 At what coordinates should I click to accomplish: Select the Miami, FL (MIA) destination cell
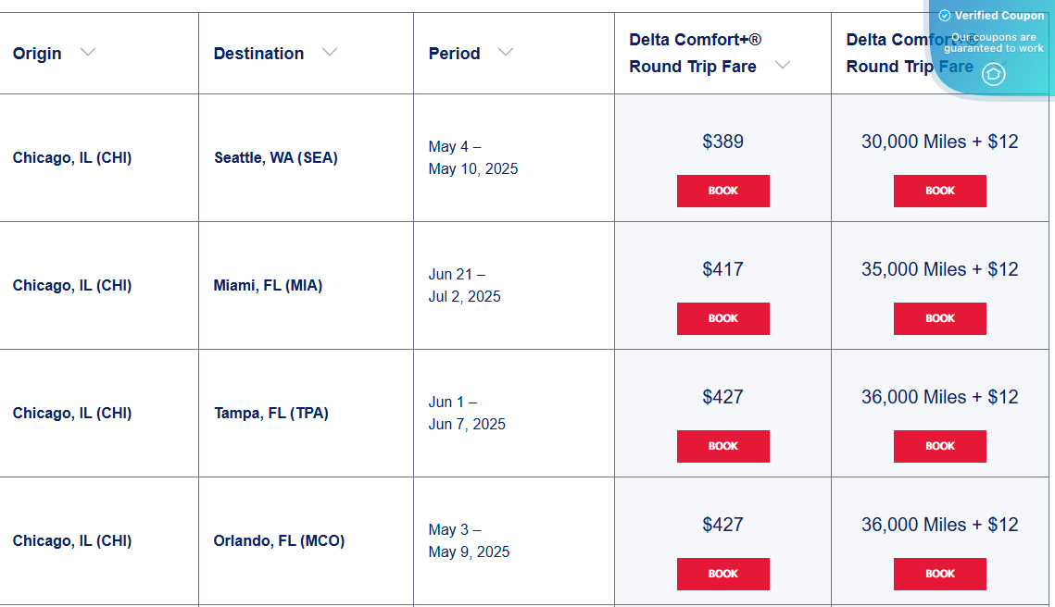pyautogui.click(x=268, y=285)
